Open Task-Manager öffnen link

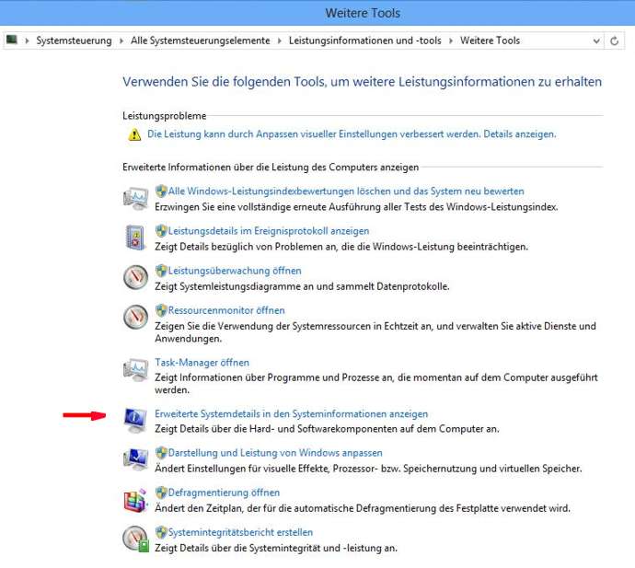202,362
